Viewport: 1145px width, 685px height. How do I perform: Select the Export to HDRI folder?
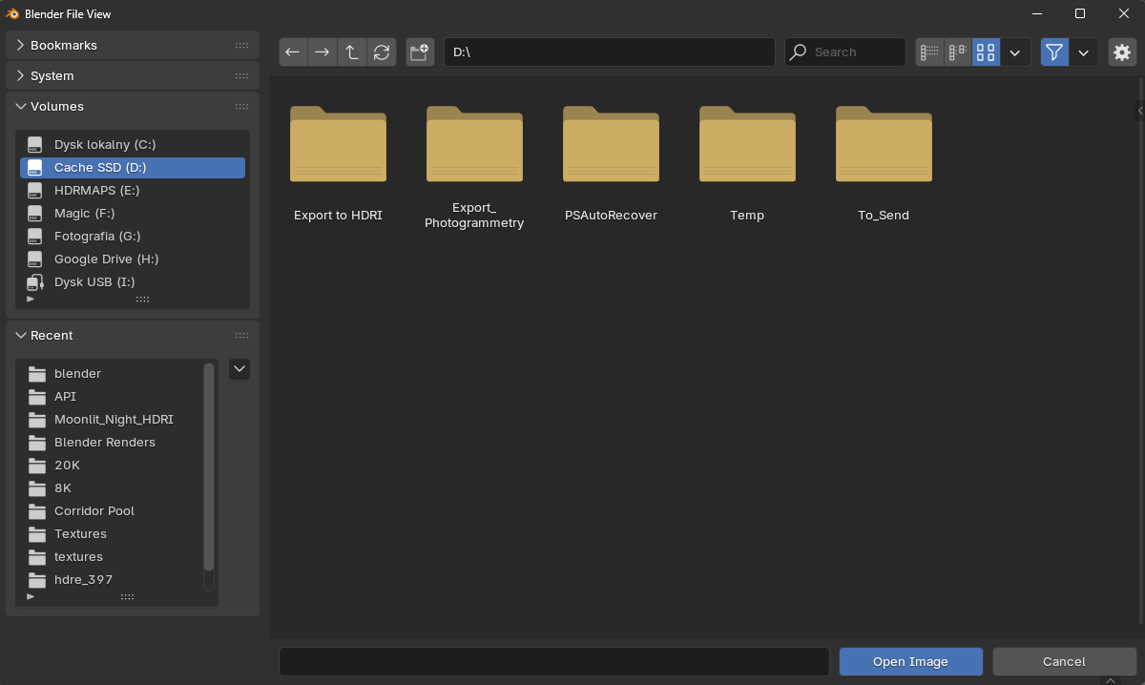pos(338,163)
